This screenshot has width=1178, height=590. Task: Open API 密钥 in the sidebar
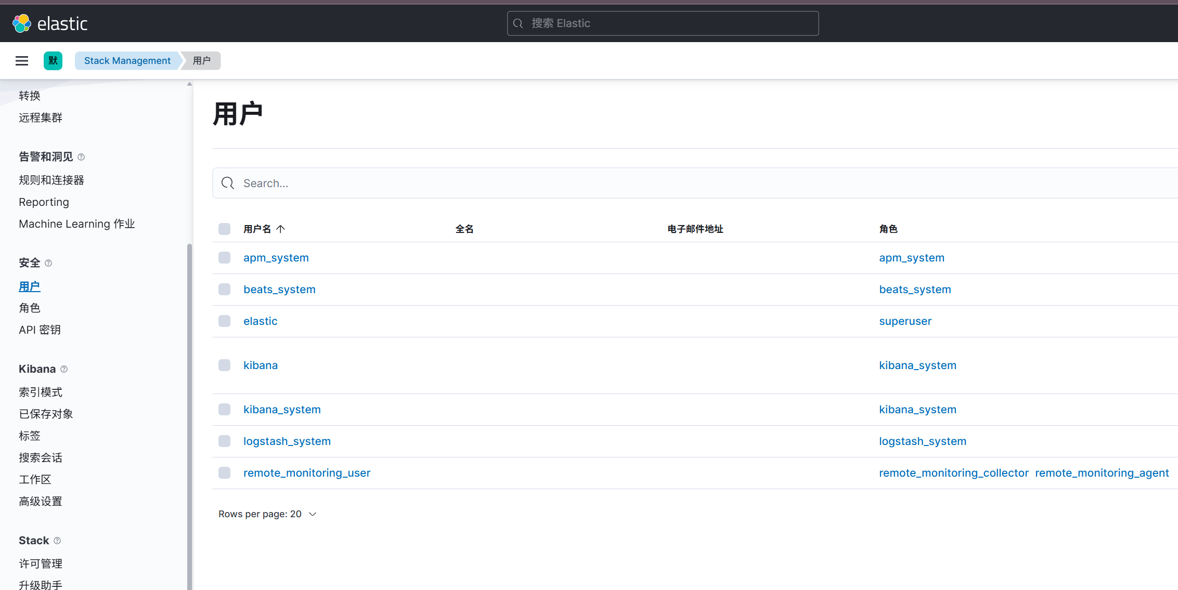pos(40,330)
